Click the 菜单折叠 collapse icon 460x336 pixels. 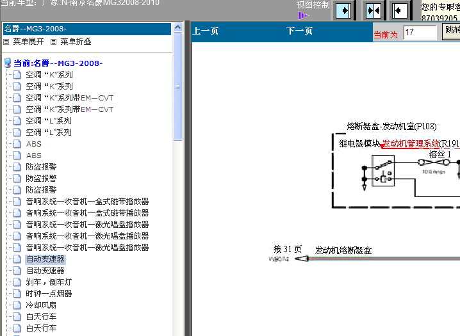click(53, 42)
